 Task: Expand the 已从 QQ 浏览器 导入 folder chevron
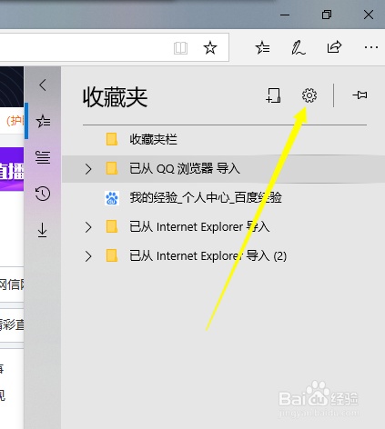pos(88,169)
